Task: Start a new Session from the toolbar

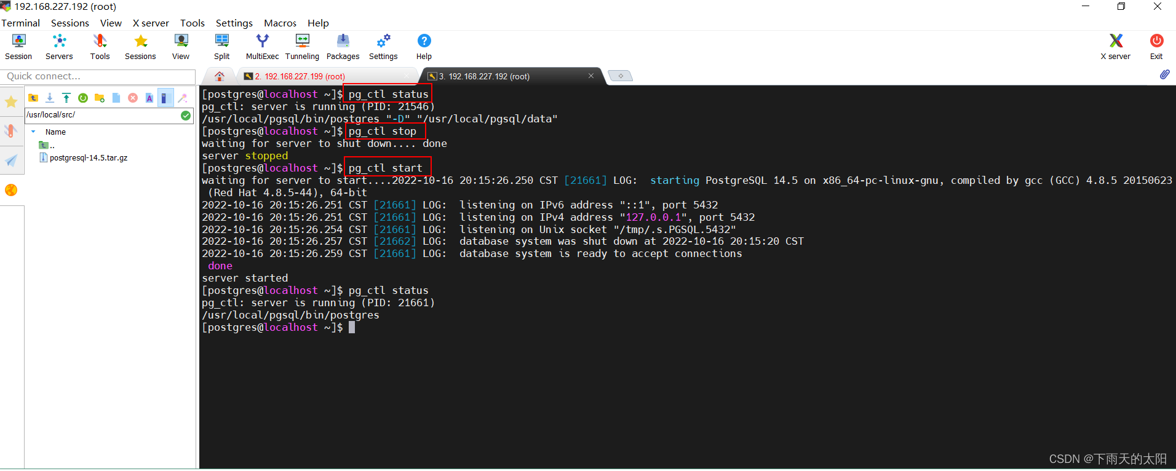Action: click(x=18, y=47)
